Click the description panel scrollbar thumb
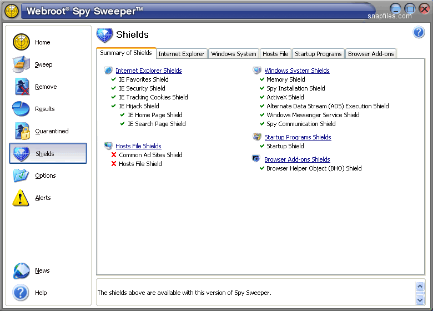 (420, 293)
